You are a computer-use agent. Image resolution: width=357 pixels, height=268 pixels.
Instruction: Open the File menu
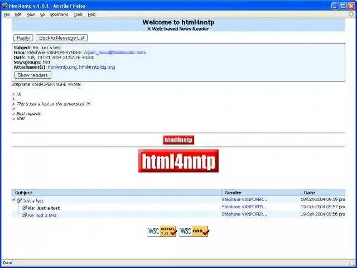[7, 15]
